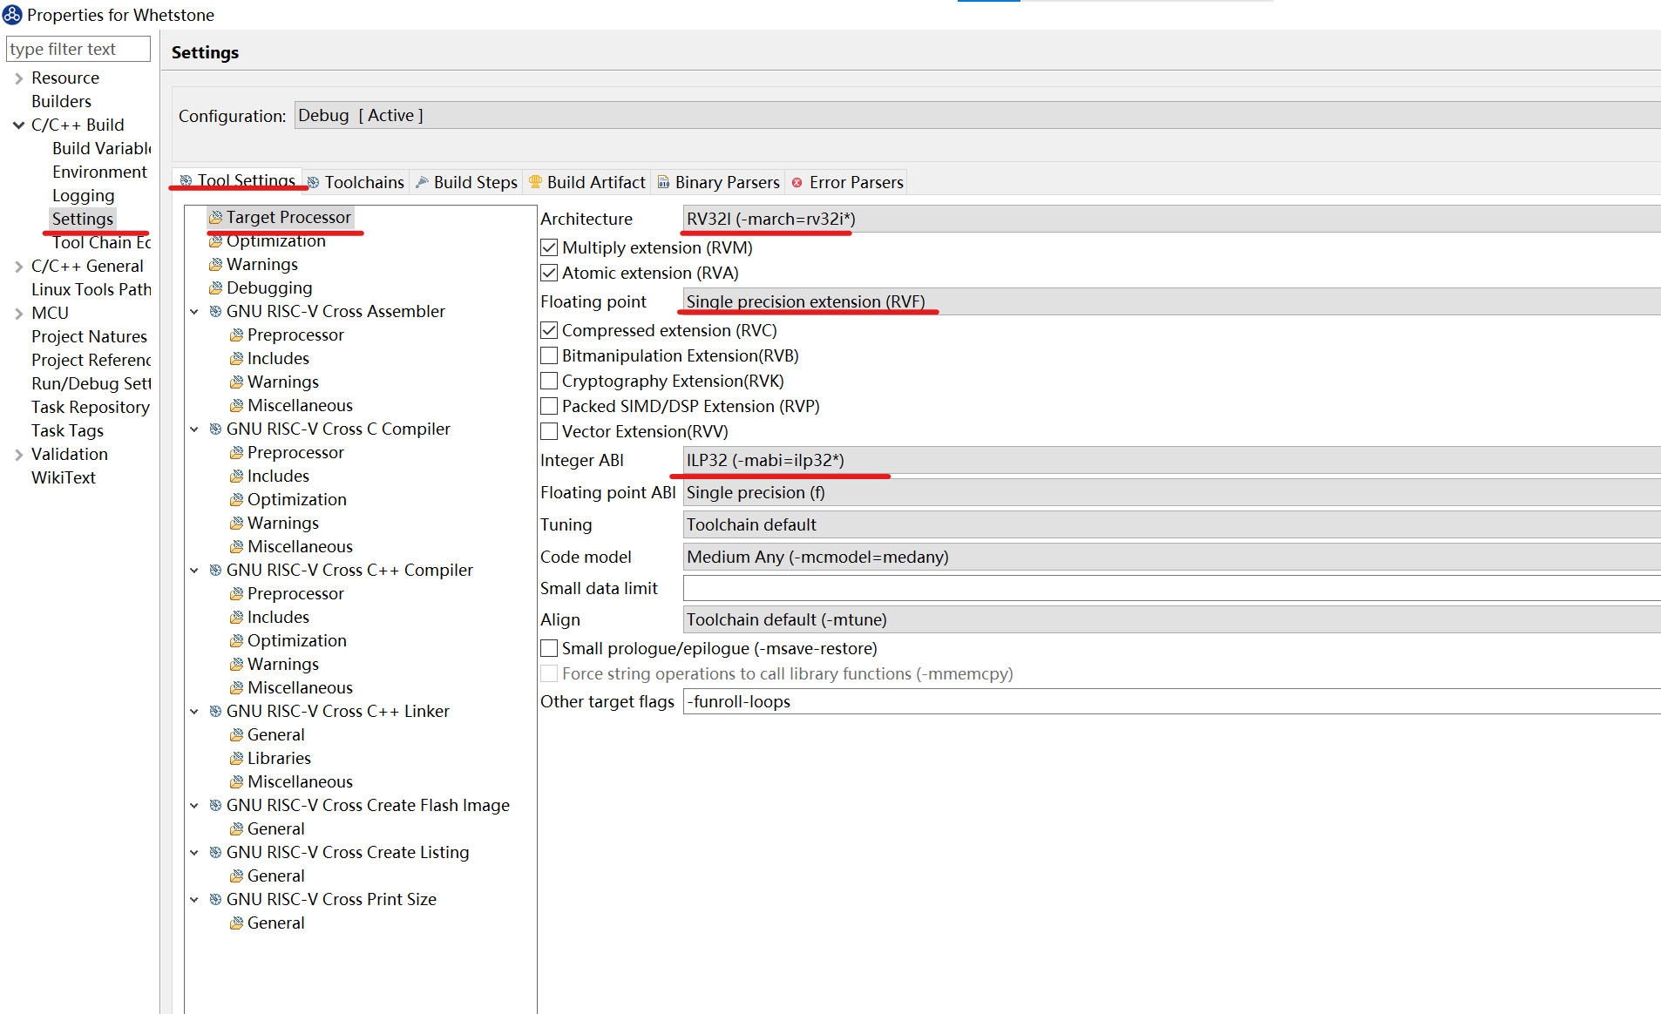Open the Architecture dropdown
The height and width of the screenshot is (1014, 1661).
click(1172, 219)
